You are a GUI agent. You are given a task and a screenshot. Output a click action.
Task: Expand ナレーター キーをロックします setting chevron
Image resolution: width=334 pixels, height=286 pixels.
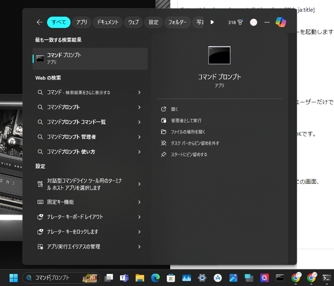[139, 232]
